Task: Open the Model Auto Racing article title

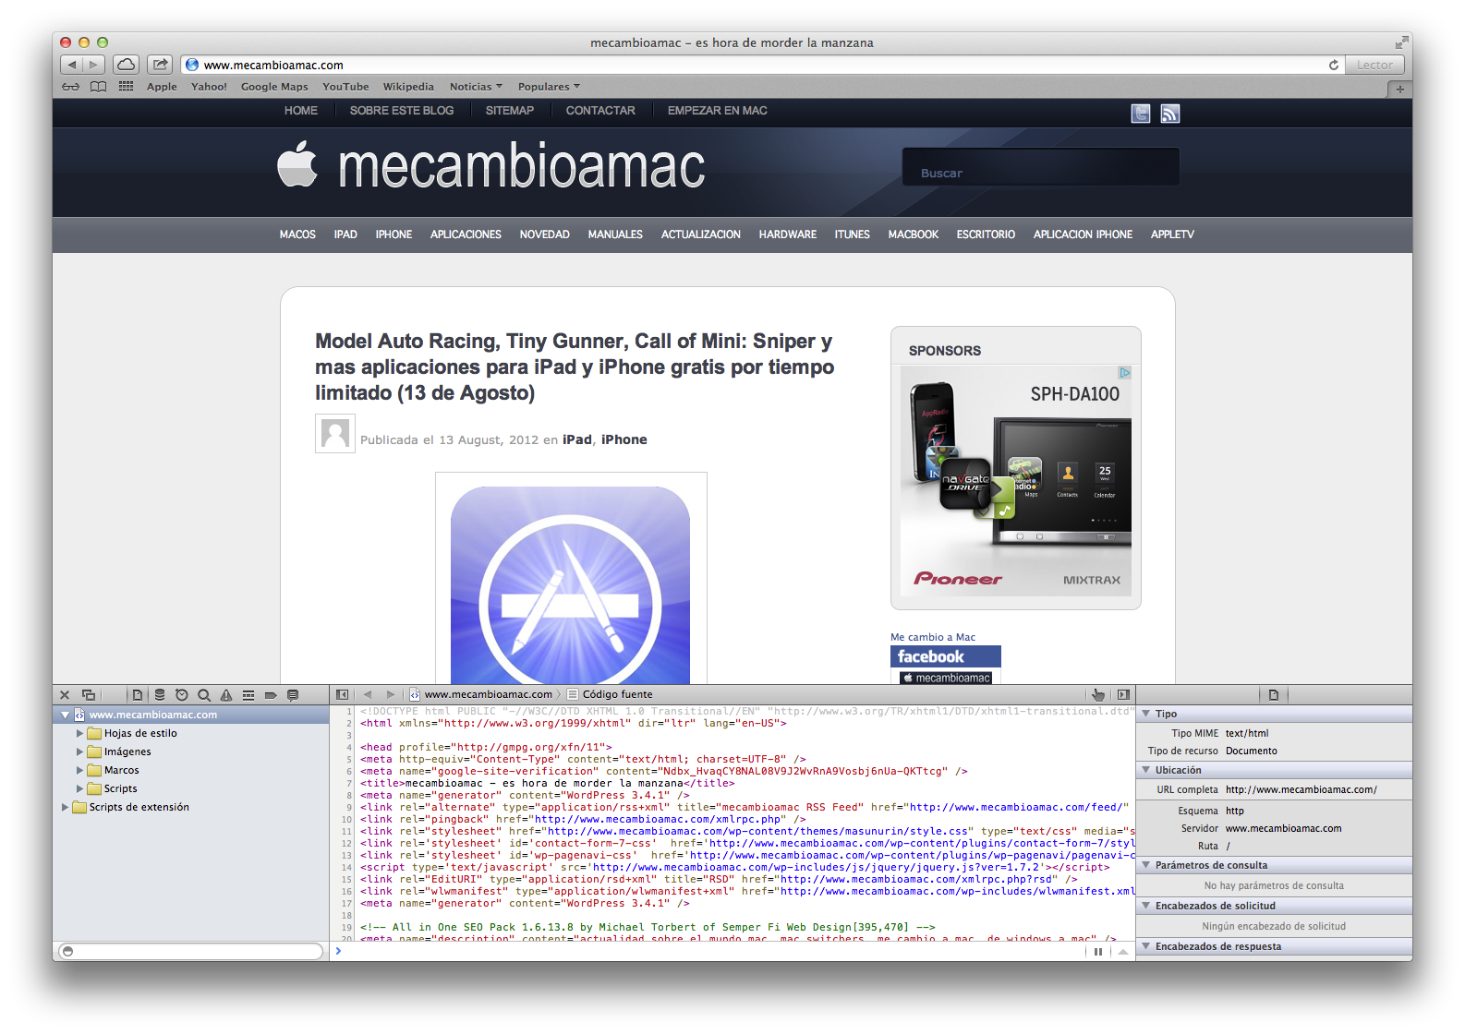Action: pos(575,367)
